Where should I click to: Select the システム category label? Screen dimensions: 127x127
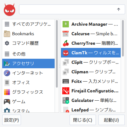tap(21, 110)
